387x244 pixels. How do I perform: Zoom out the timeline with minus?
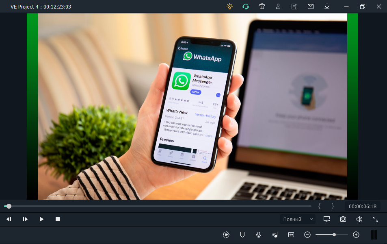[307, 235]
